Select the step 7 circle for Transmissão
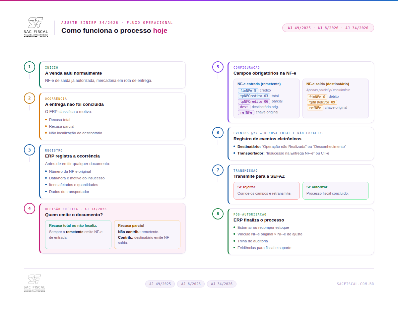 (218, 170)
